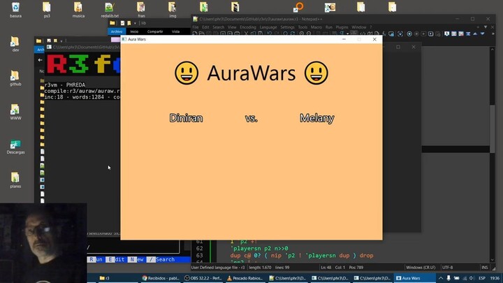
Task: Open the img folder on desktop
Action: [173, 10]
